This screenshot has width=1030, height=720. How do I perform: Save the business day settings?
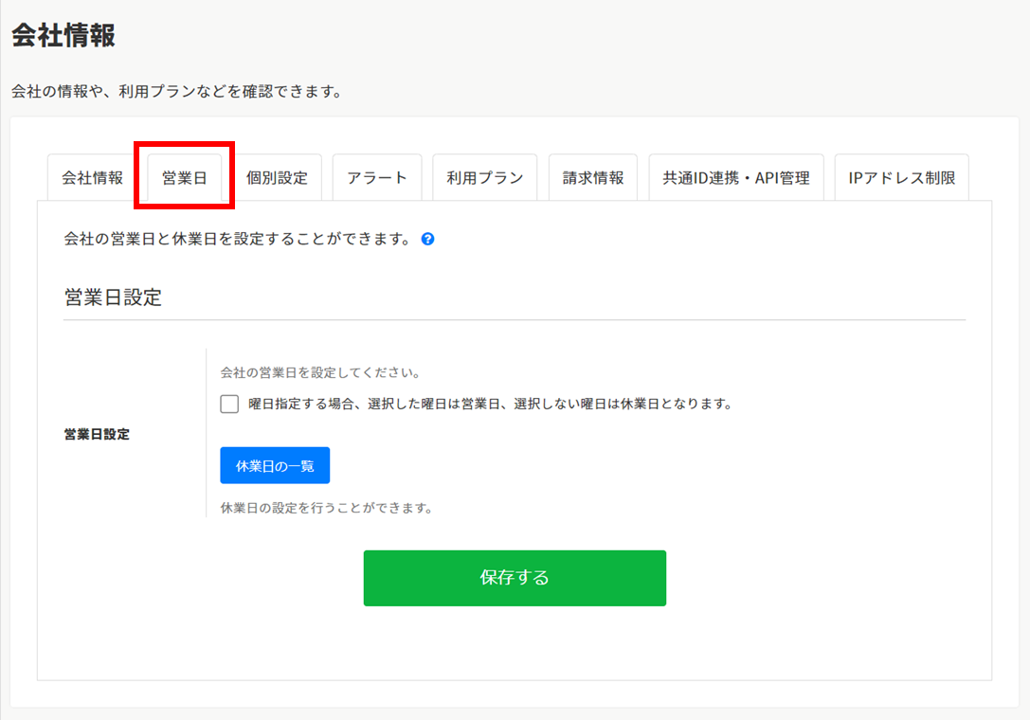coord(515,576)
